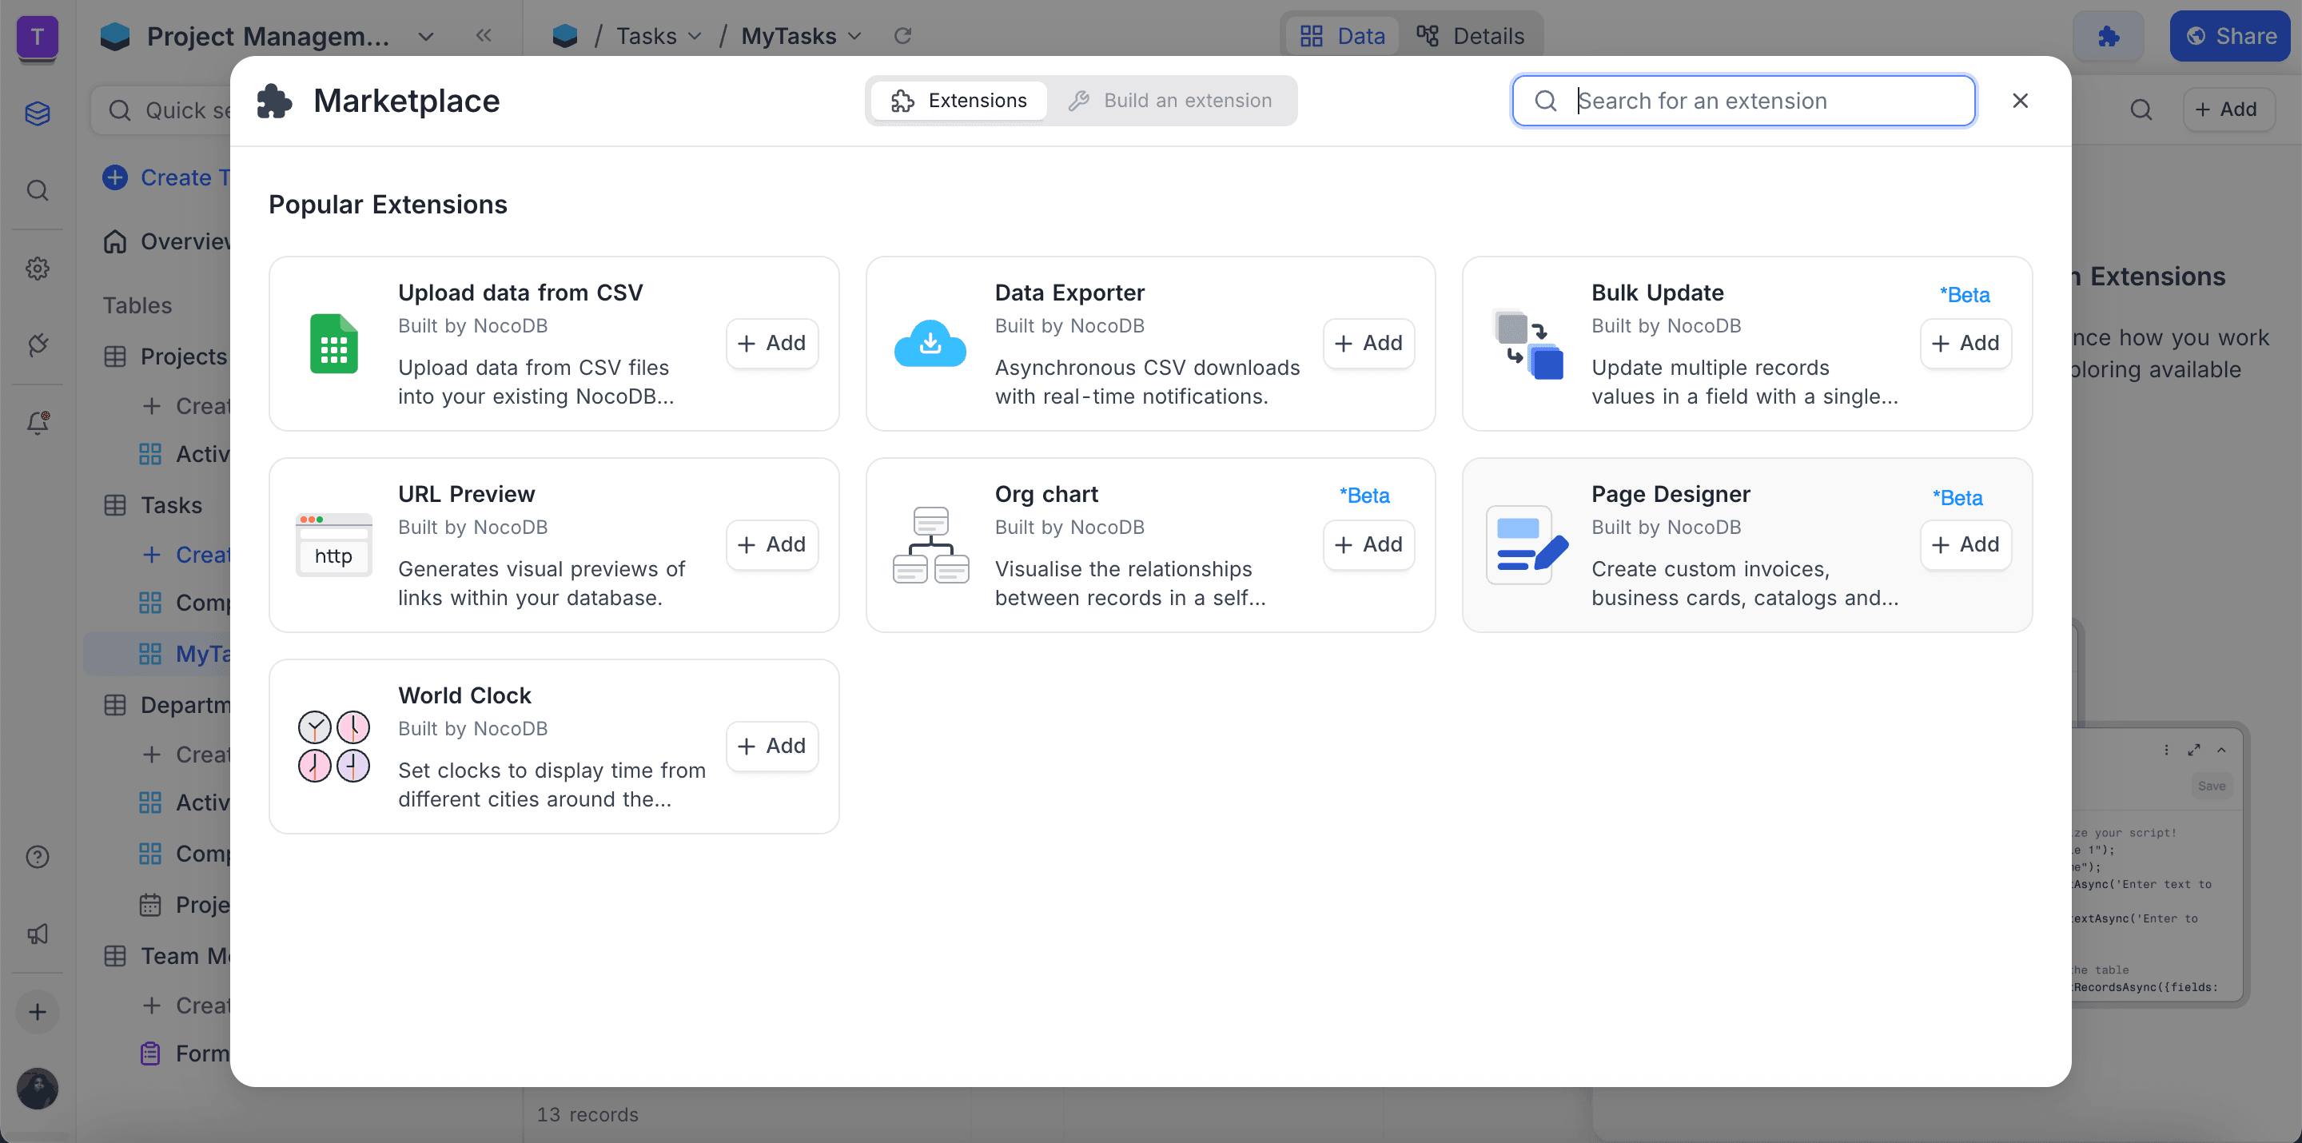
Task: Expand the Project Management base dropdown
Action: pos(425,37)
